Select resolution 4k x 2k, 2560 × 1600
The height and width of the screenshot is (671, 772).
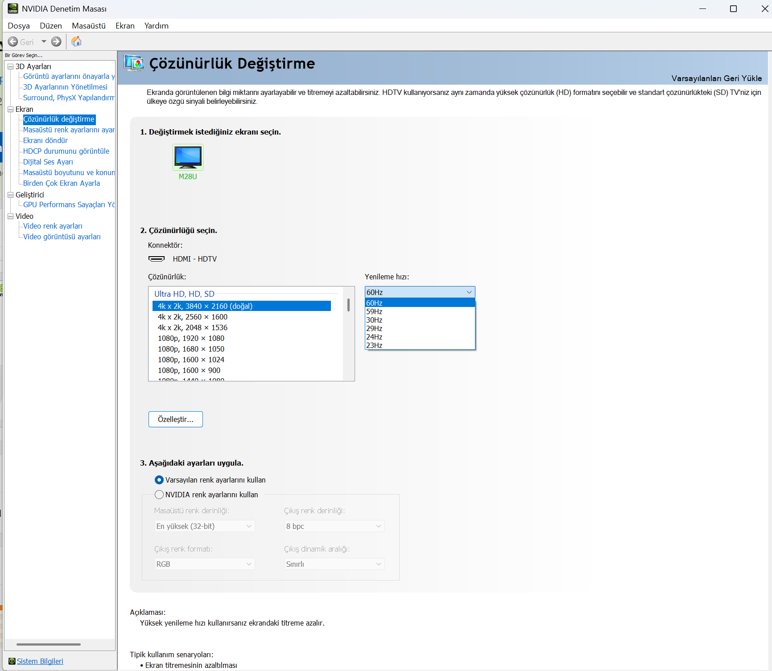pos(242,317)
